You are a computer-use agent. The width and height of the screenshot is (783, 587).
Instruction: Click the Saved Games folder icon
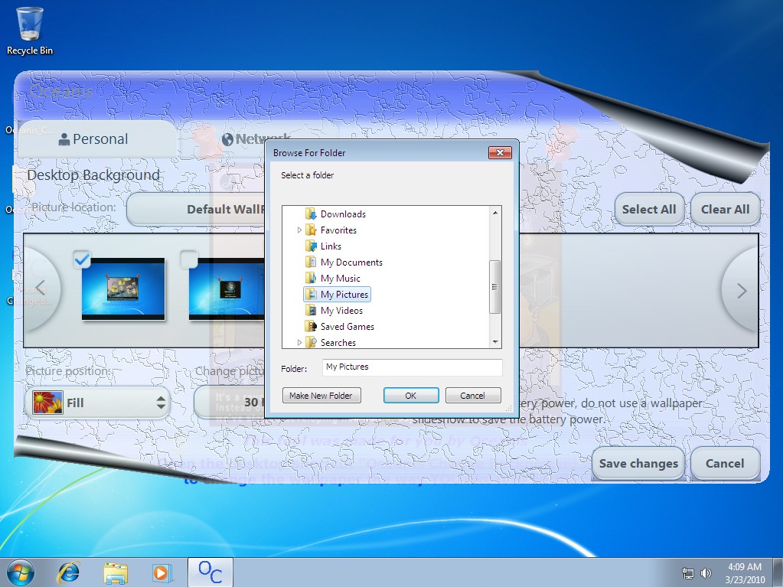point(311,327)
